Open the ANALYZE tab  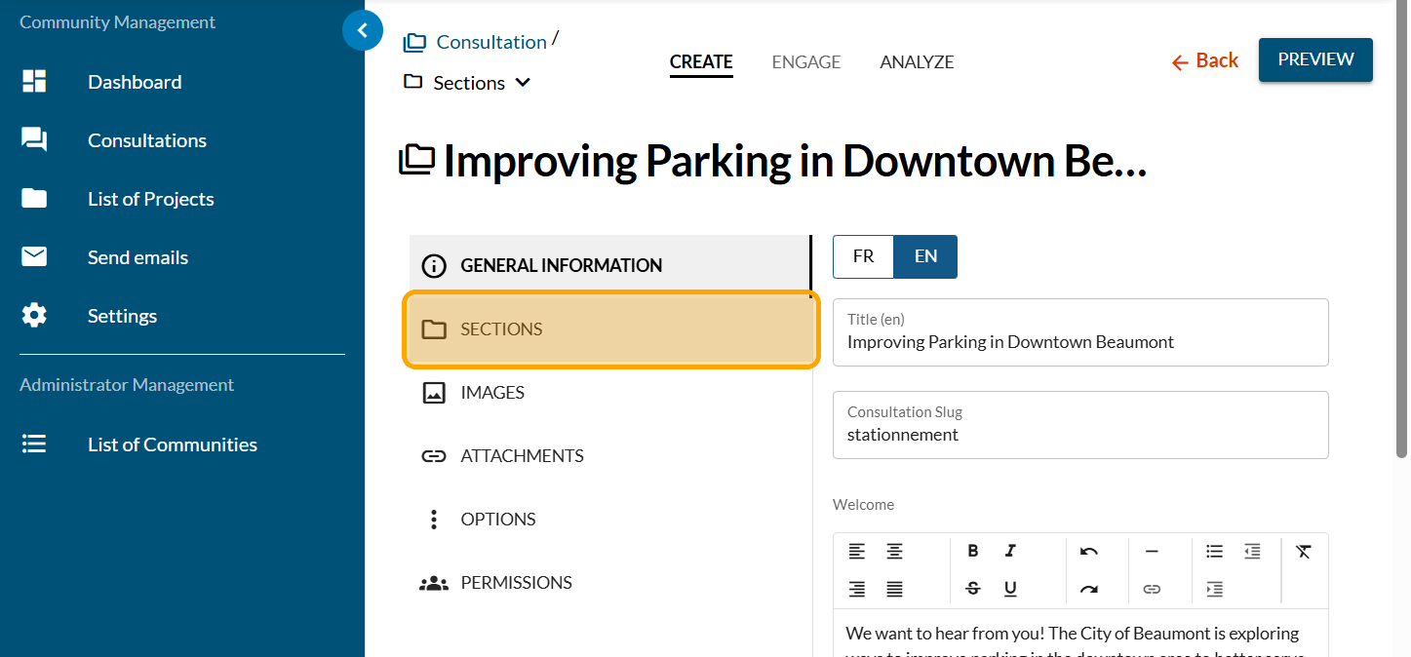click(917, 62)
